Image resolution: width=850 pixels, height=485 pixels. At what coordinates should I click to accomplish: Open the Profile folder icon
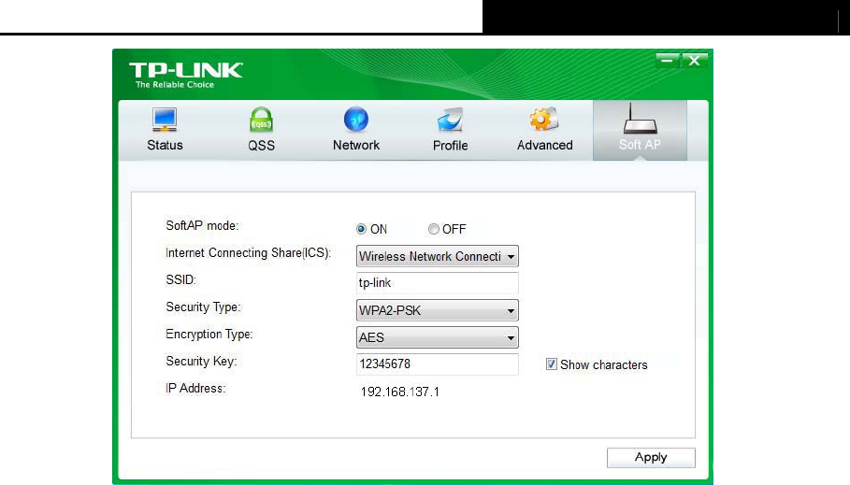450,120
